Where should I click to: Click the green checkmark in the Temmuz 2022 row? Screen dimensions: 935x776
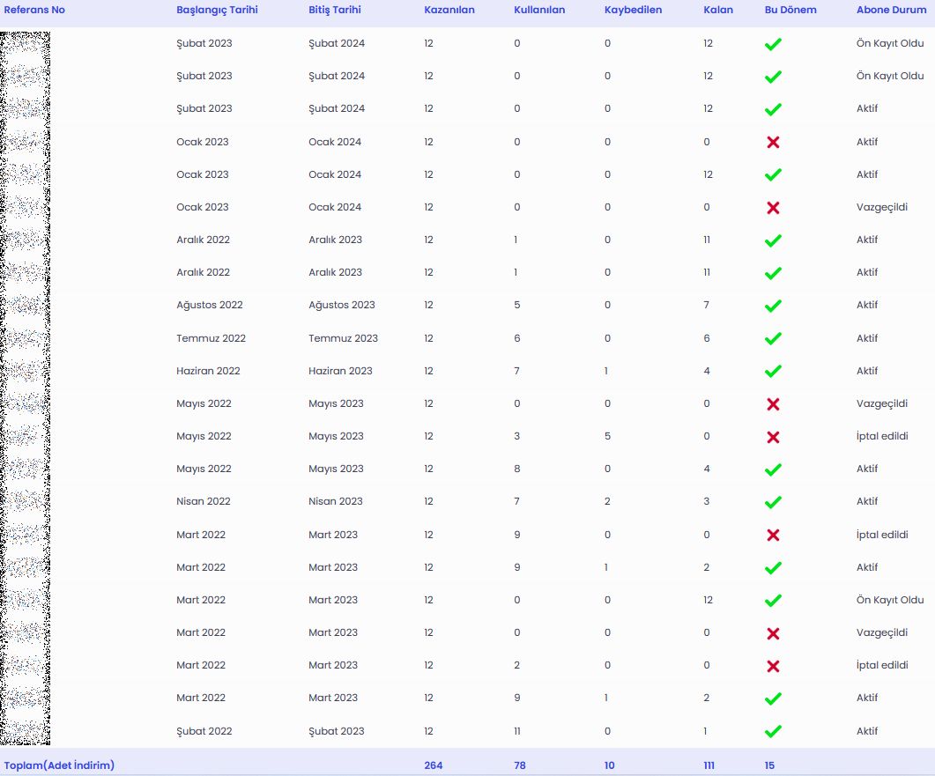(x=773, y=338)
